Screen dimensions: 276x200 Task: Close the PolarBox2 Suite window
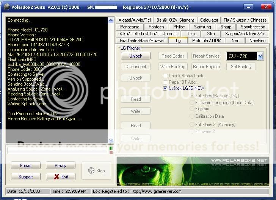266,7
